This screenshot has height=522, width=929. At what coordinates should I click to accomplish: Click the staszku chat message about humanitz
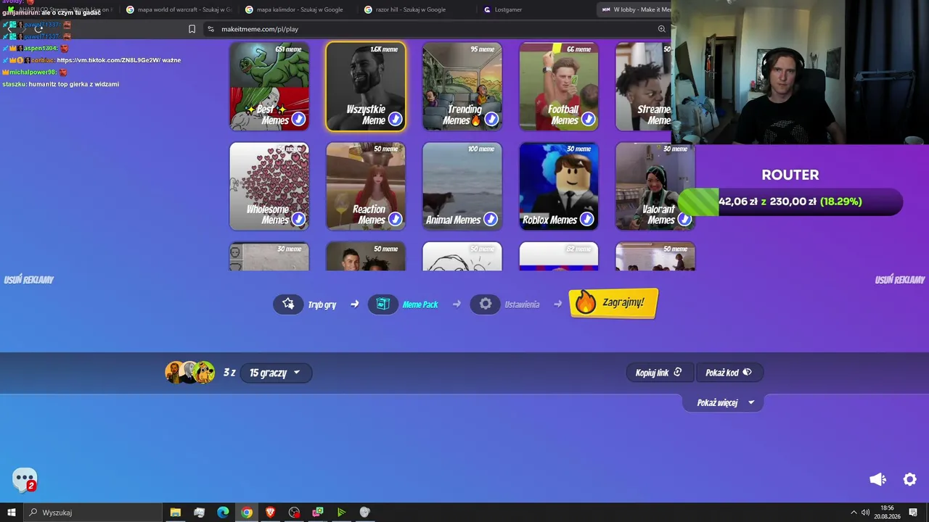[61, 84]
